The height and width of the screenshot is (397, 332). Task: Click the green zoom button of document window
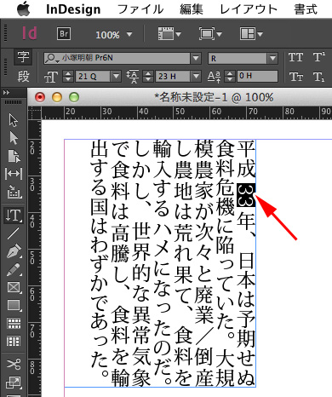[74, 97]
